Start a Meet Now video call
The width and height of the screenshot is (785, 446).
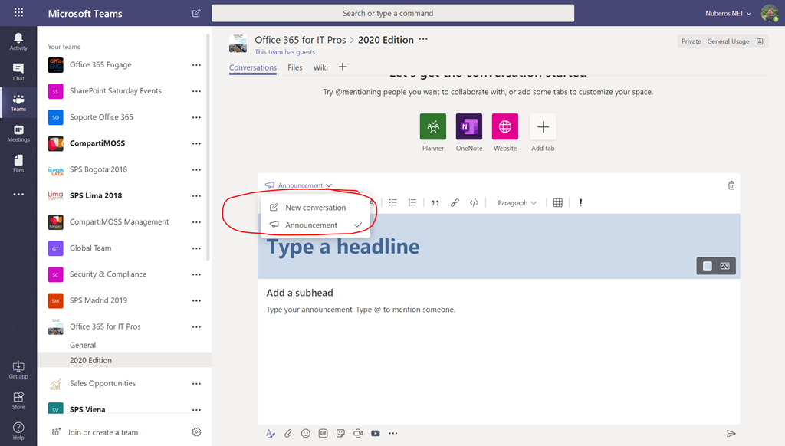click(358, 433)
